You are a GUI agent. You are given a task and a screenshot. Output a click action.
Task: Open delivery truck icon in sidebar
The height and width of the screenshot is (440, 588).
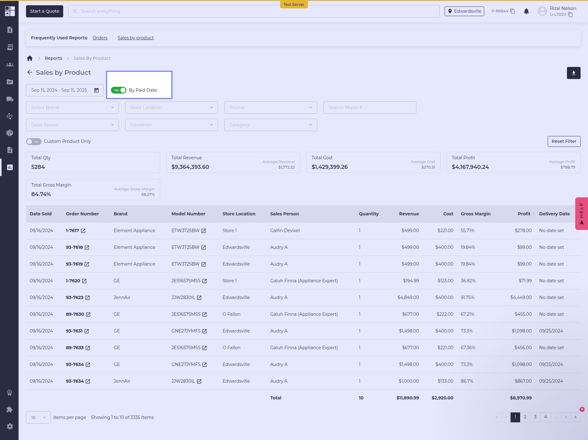coord(10,99)
